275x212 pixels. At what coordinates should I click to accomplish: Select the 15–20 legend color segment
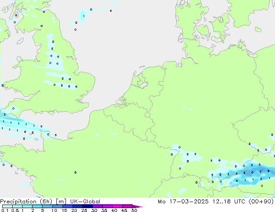click(67, 206)
